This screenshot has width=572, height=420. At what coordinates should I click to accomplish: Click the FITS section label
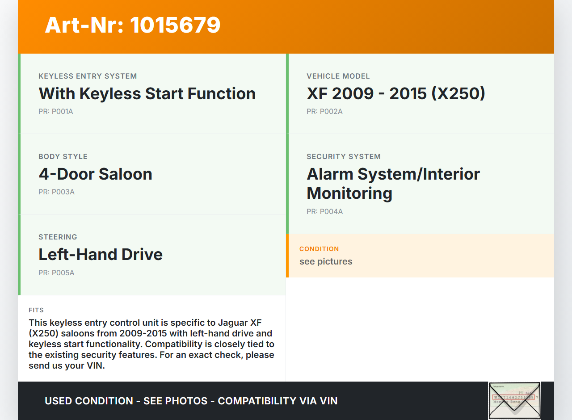point(36,310)
